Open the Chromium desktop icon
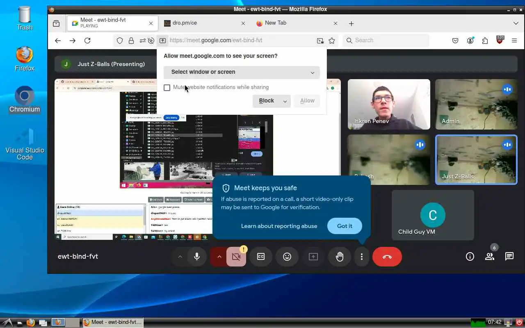Viewport: 525px width, 328px height. pos(25,100)
